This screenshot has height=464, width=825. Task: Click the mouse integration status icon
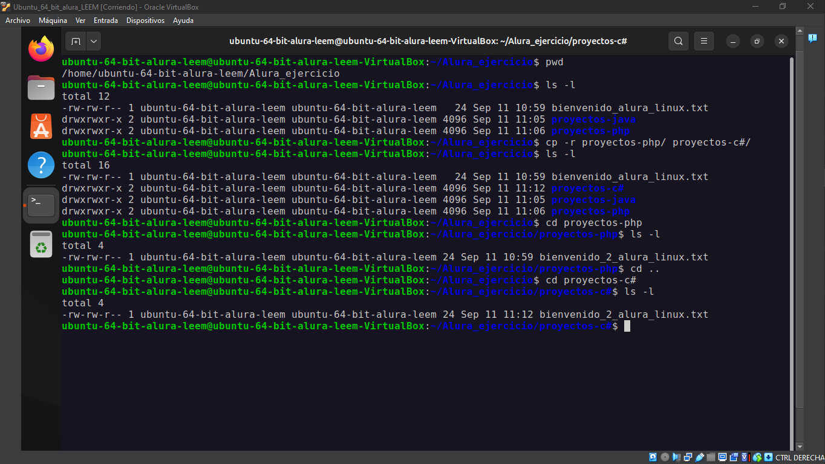757,457
